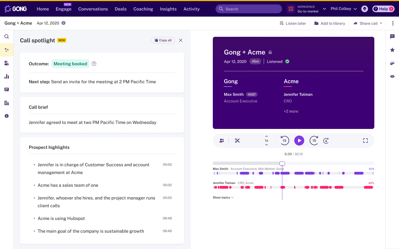Open the stats panel in the left sidebar

[6, 76]
